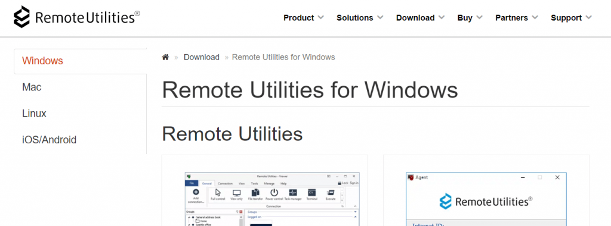Click the Remote Utilities logo in the header
Viewport: 611px width, 226px height.
77,17
